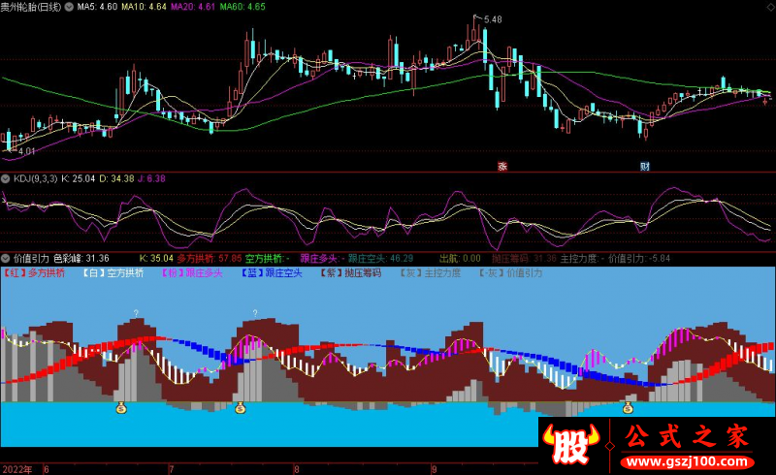This screenshot has width=776, height=475.
Task: Click the month 8 marker on time axis
Action: coord(296,469)
